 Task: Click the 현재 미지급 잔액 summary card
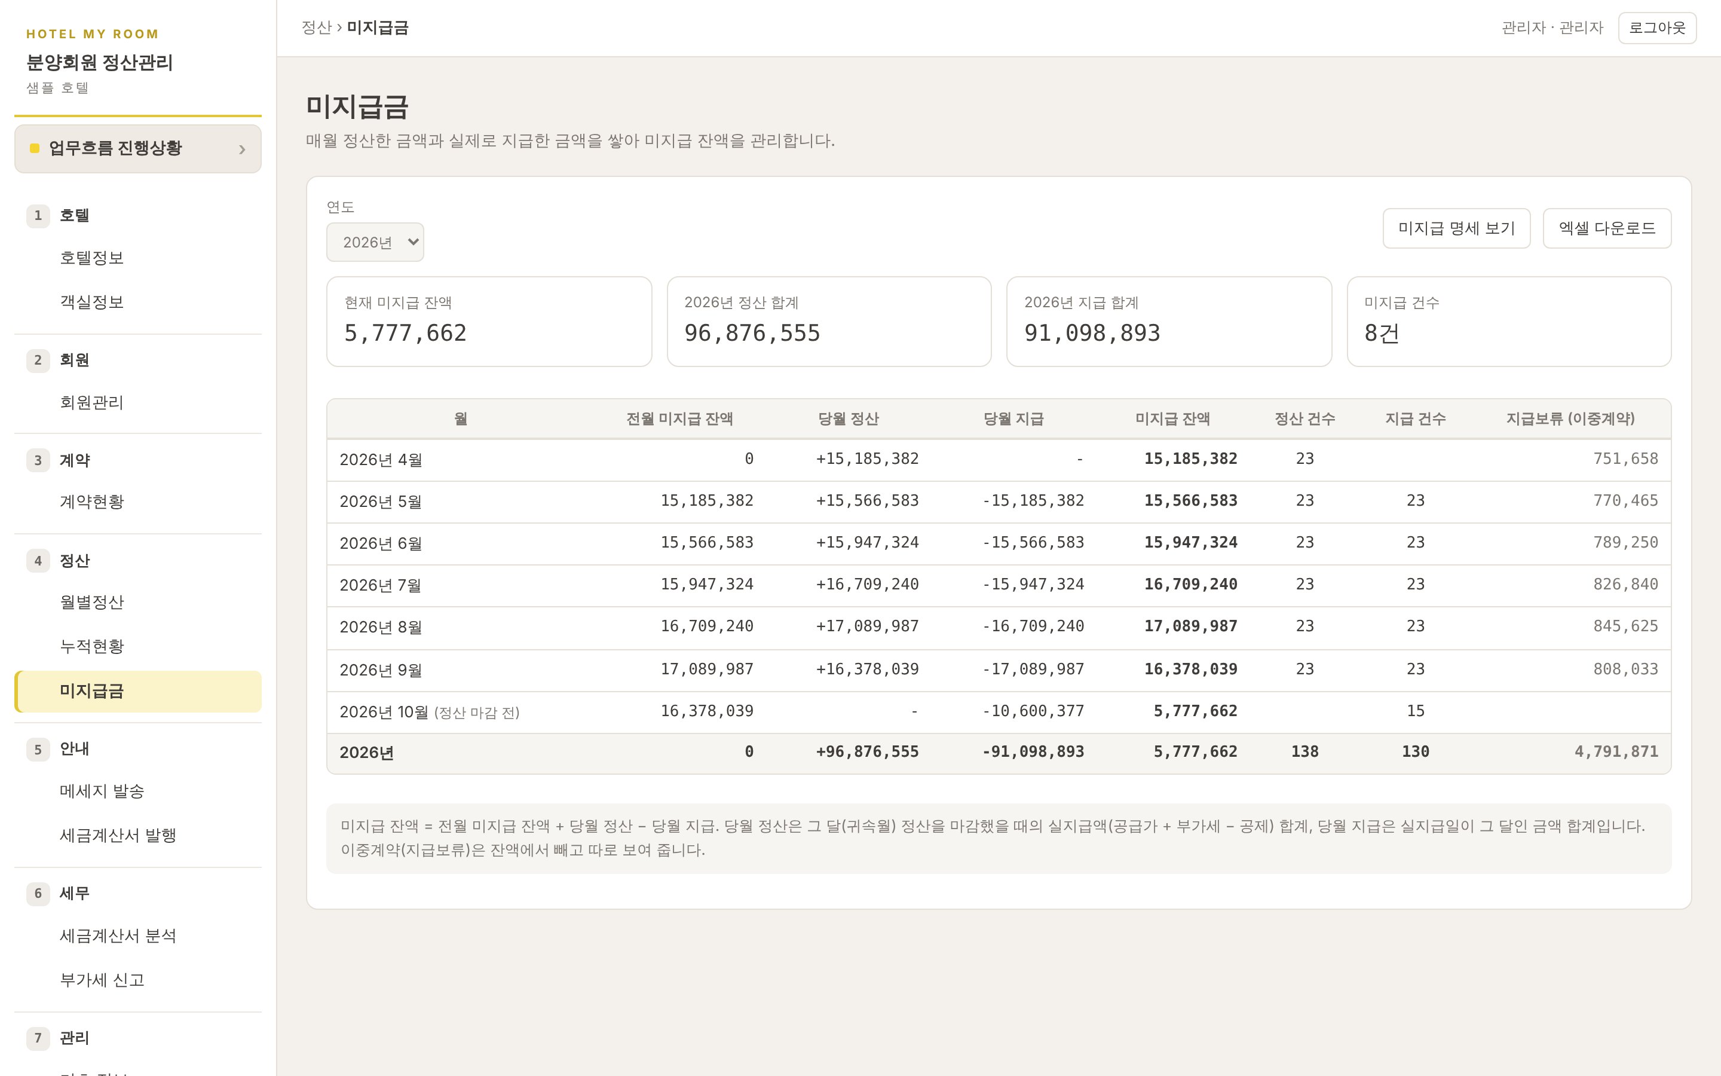tap(489, 322)
